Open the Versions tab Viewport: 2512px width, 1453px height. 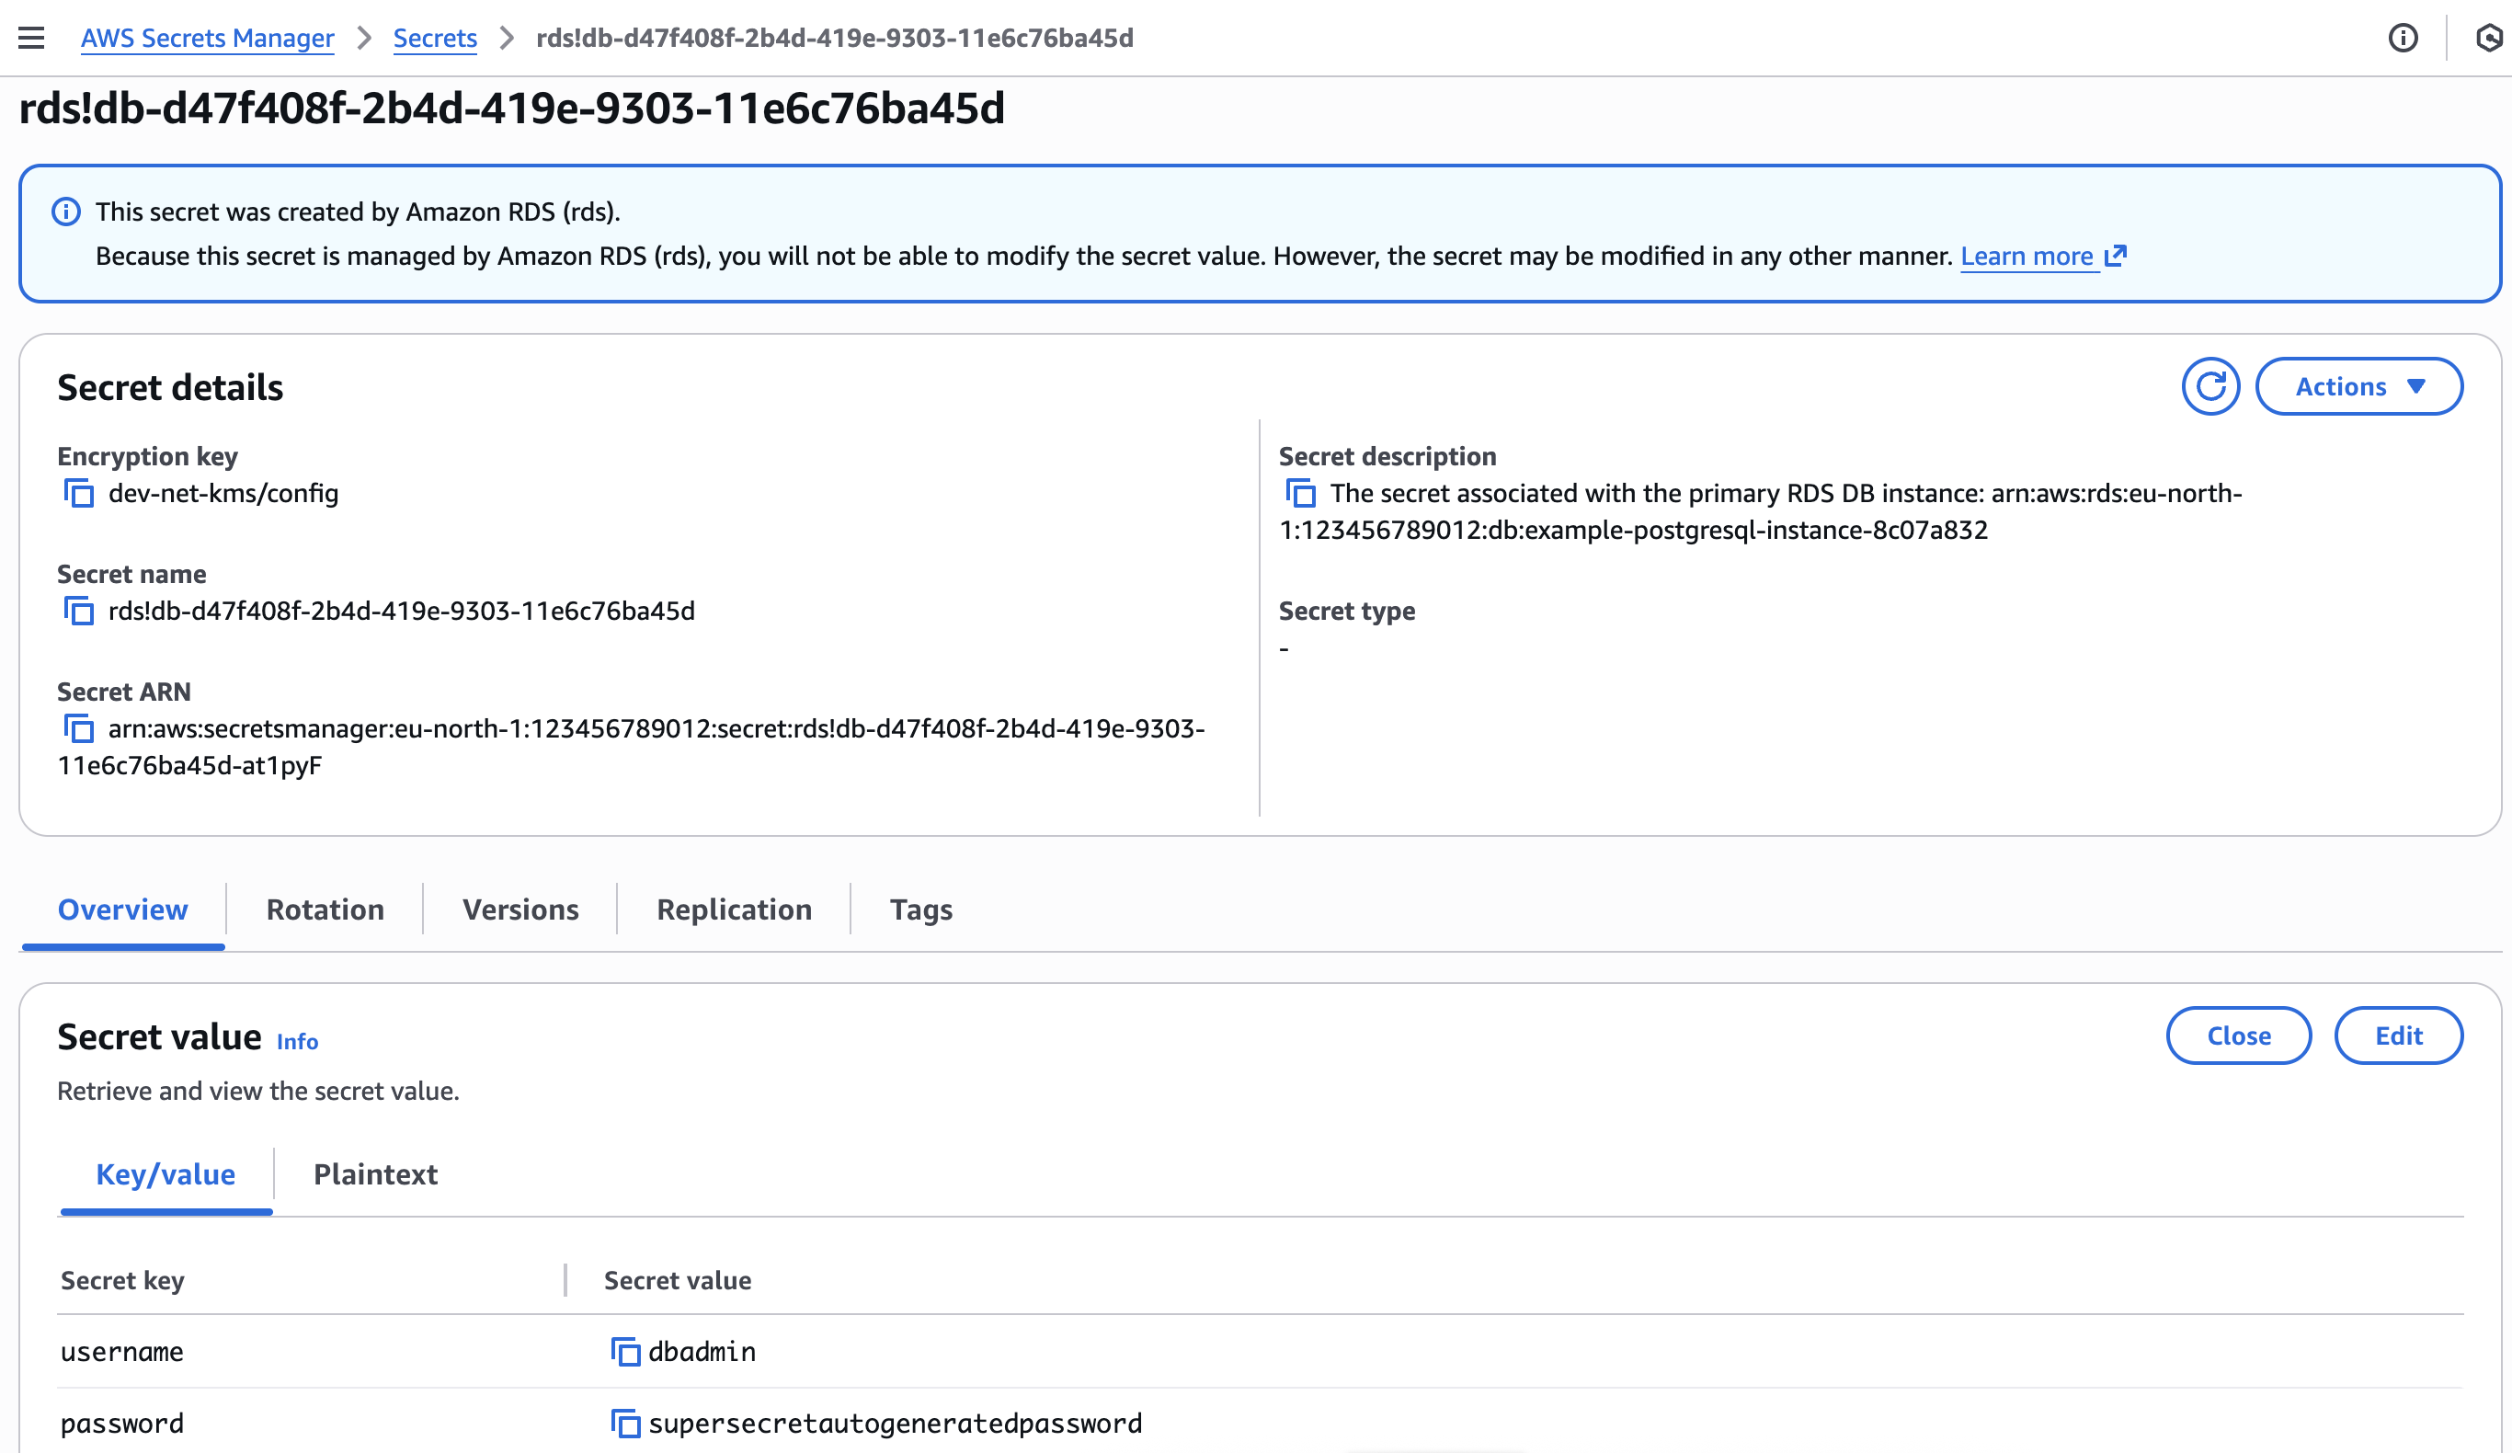[x=520, y=910]
